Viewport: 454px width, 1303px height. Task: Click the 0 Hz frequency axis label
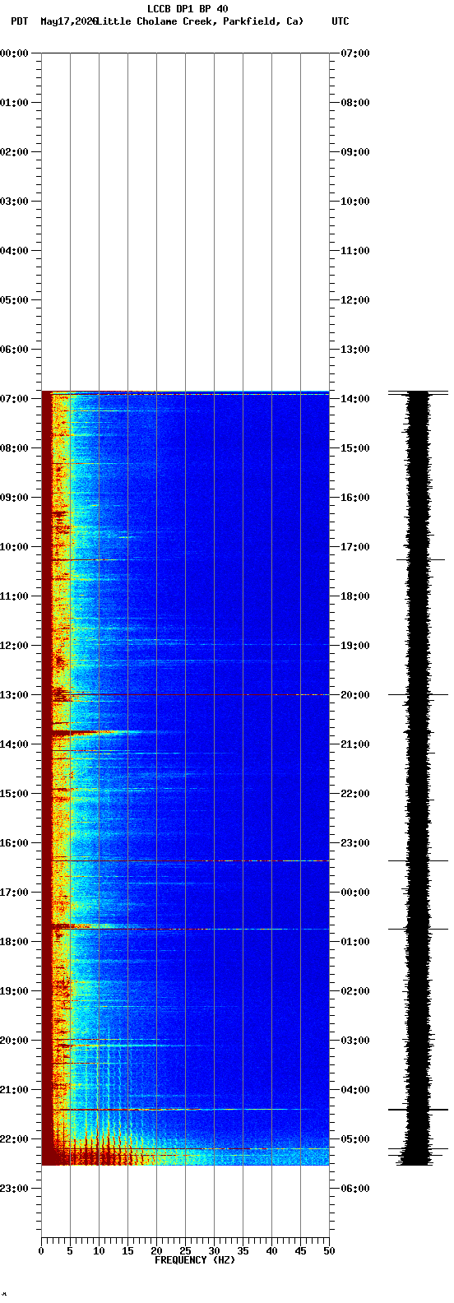point(41,1251)
